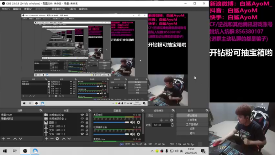Click the 停止推流 button
The height and width of the screenshot is (155, 275).
click(192, 115)
